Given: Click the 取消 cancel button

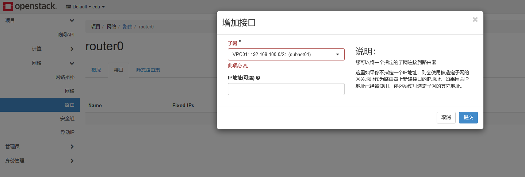Looking at the screenshot, I should (446, 117).
